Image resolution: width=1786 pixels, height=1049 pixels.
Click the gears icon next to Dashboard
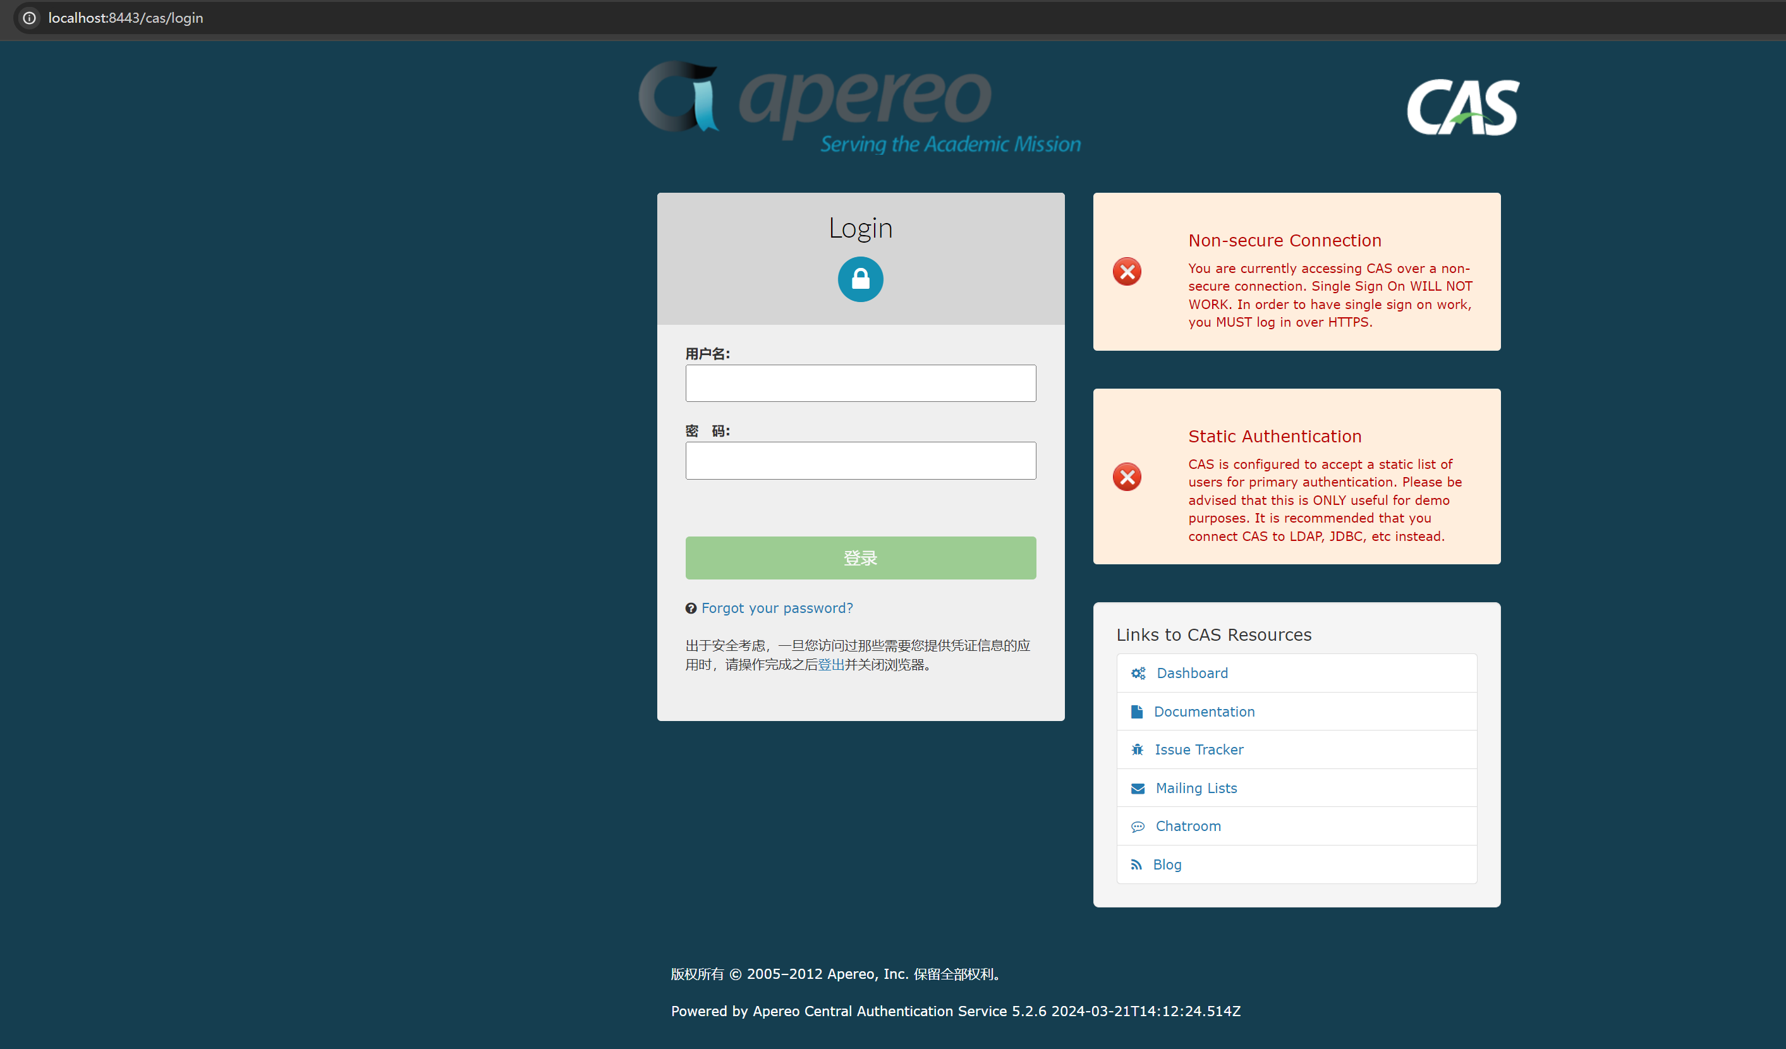click(x=1138, y=674)
